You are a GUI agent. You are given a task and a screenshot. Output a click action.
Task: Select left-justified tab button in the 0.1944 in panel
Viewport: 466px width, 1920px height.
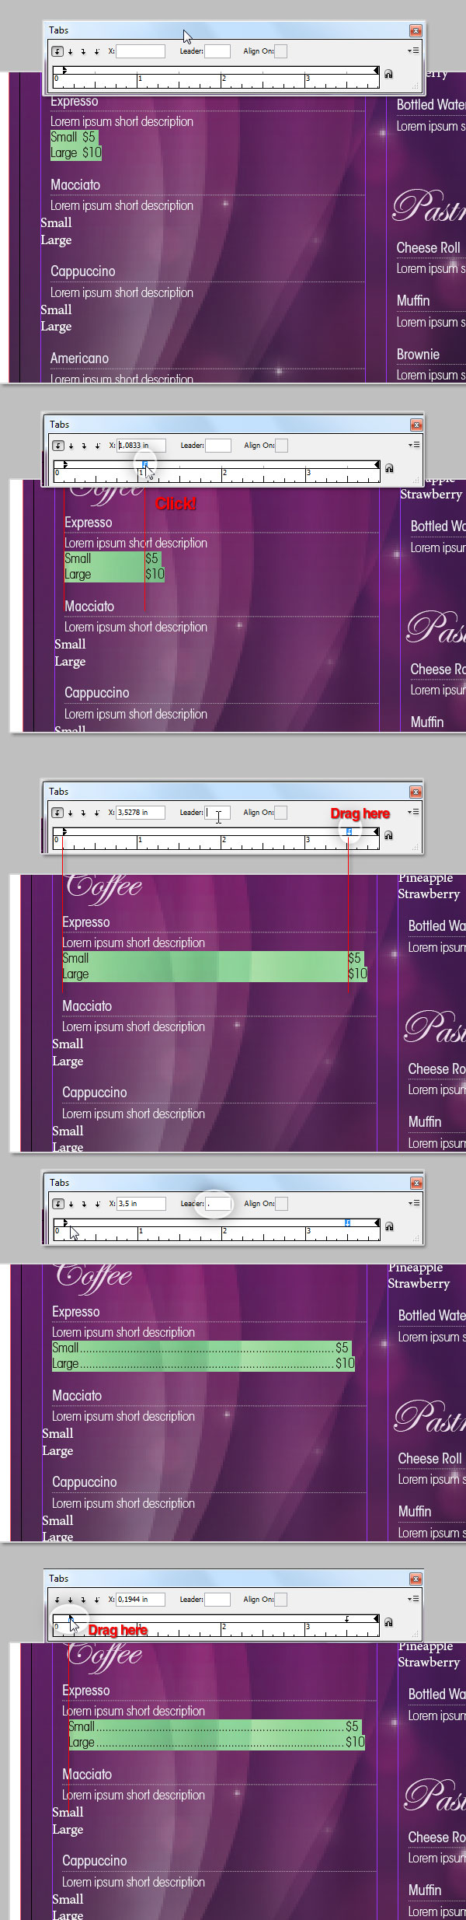[x=57, y=1600]
